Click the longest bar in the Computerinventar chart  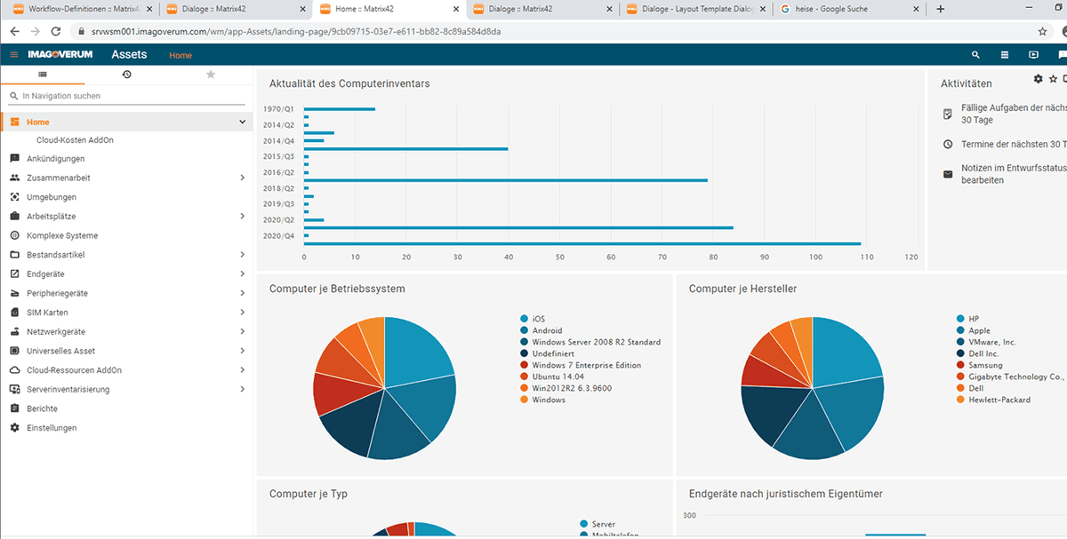click(582, 243)
